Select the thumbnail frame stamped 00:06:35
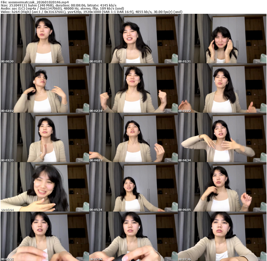267x261 pixels. click(45, 236)
